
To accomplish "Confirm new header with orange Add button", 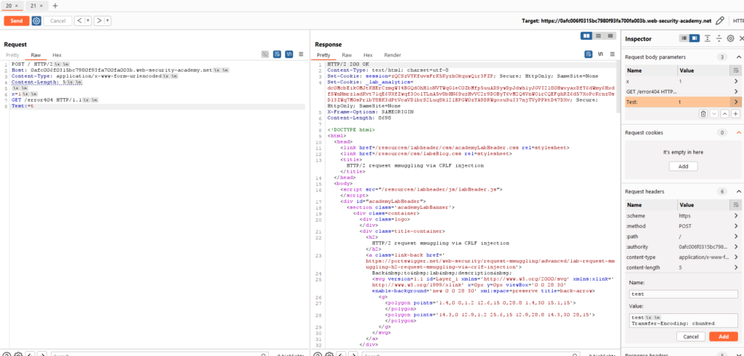I will [x=724, y=336].
